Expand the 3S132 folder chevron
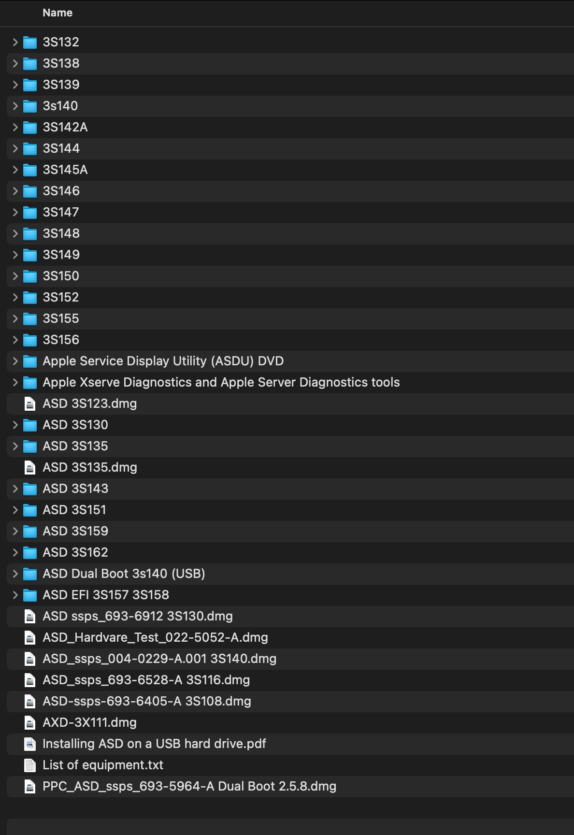The image size is (574, 835). (15, 43)
